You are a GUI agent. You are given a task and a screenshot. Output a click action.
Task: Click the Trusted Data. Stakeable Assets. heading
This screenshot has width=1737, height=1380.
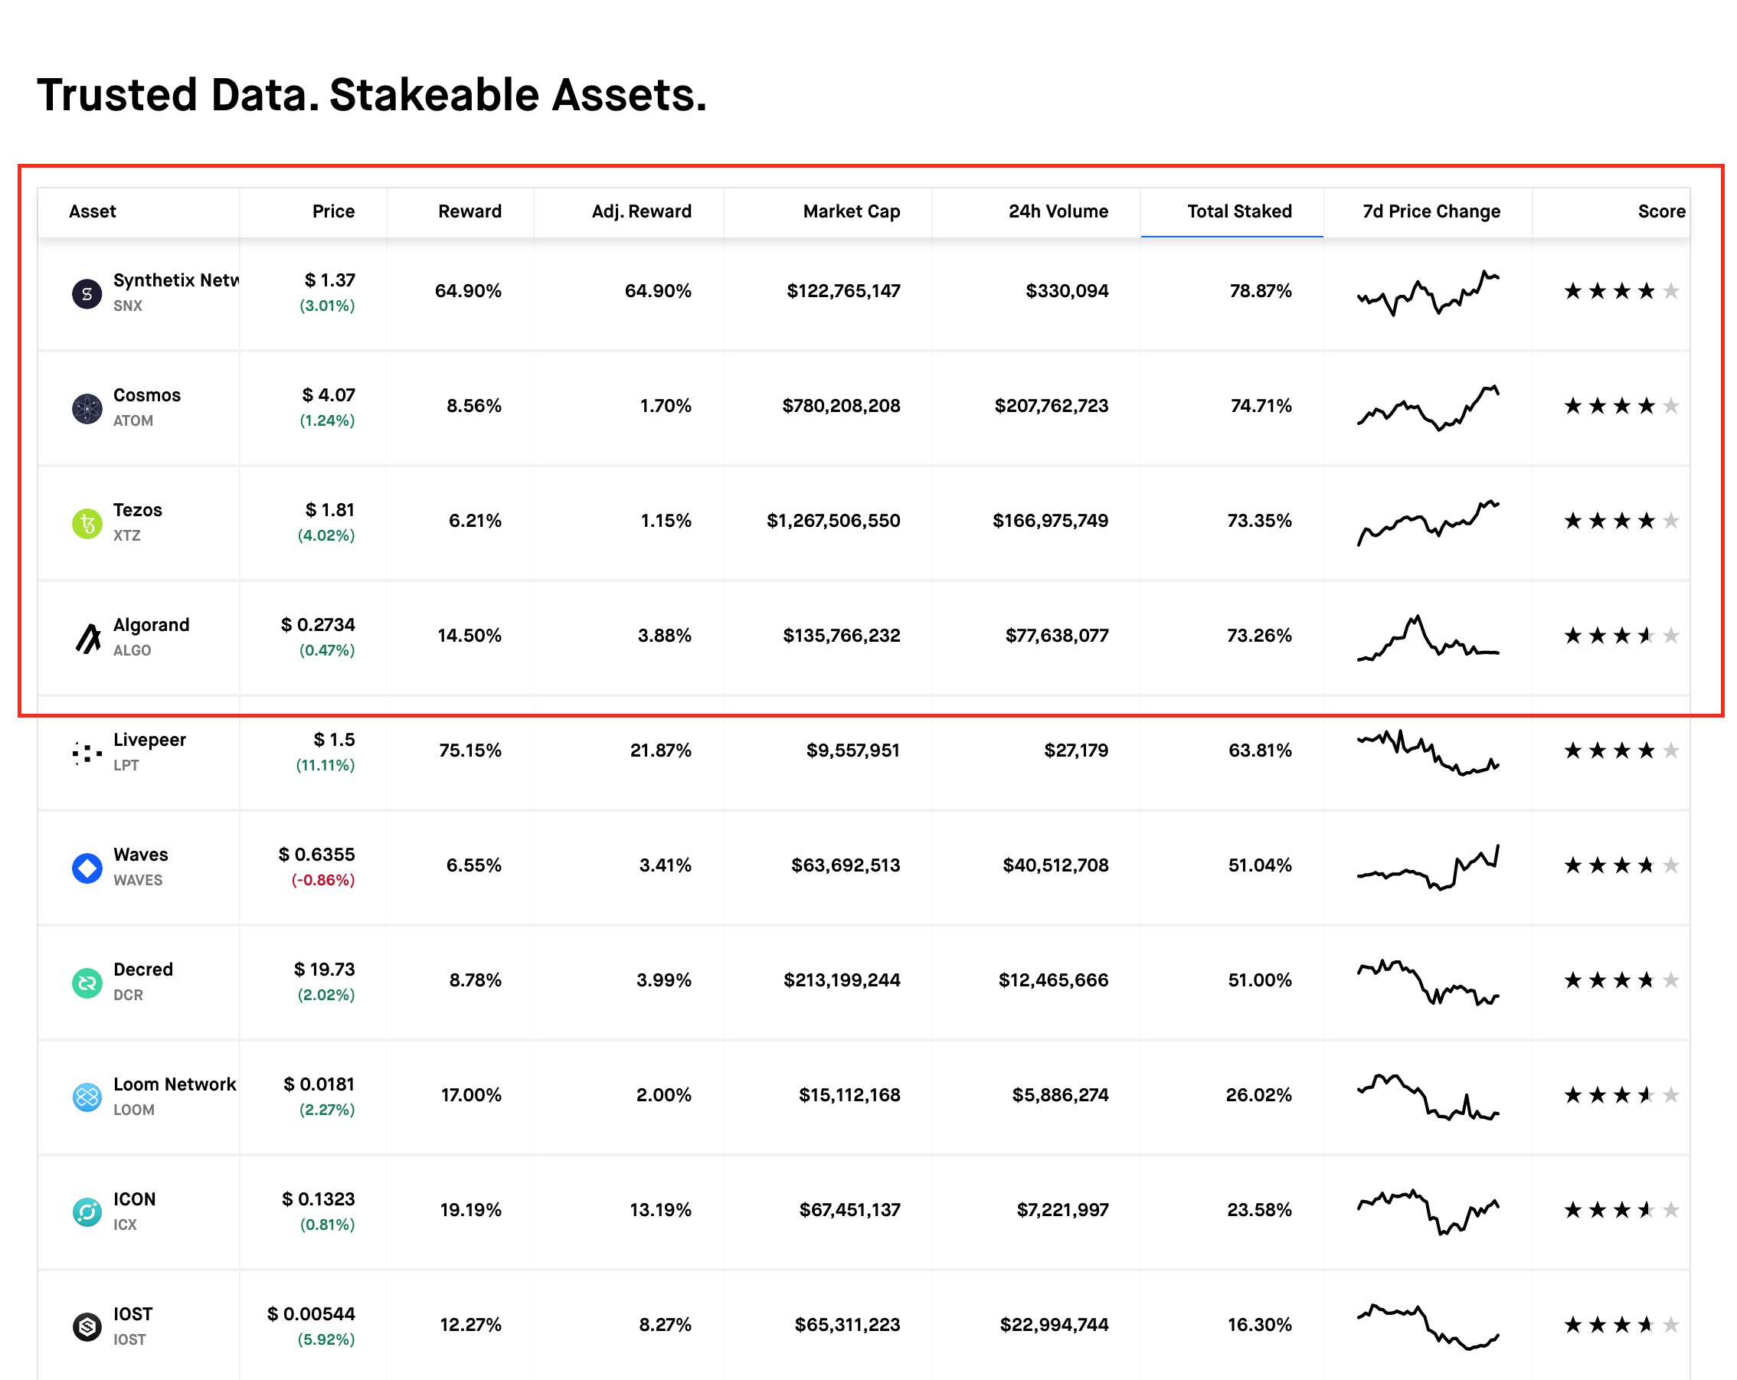[x=371, y=95]
